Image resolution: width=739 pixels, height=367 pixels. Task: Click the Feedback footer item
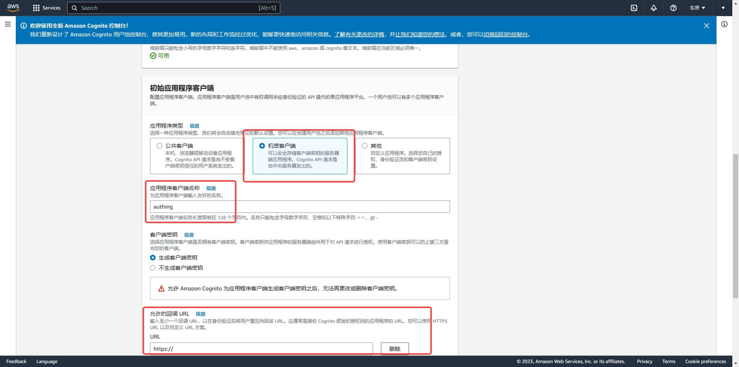pyautogui.click(x=17, y=361)
